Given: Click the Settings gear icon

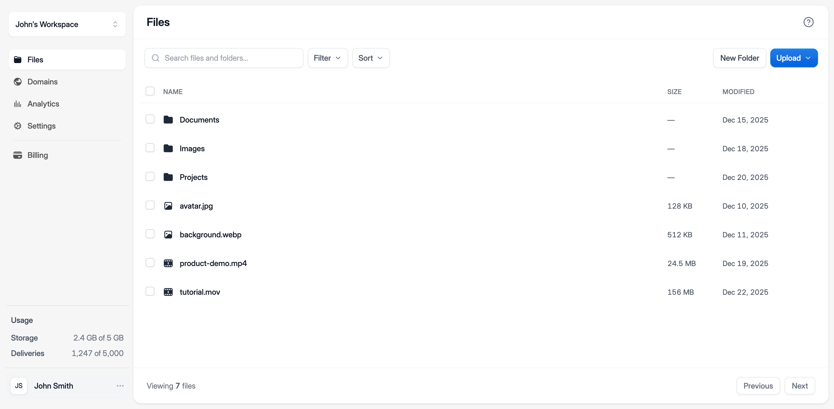Looking at the screenshot, I should click(18, 126).
